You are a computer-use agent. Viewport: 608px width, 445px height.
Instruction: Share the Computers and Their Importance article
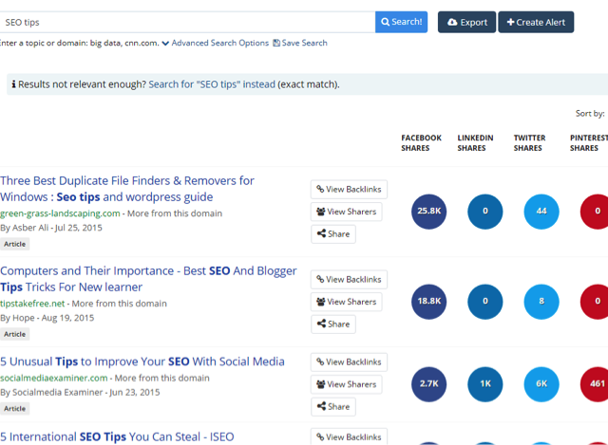[333, 324]
